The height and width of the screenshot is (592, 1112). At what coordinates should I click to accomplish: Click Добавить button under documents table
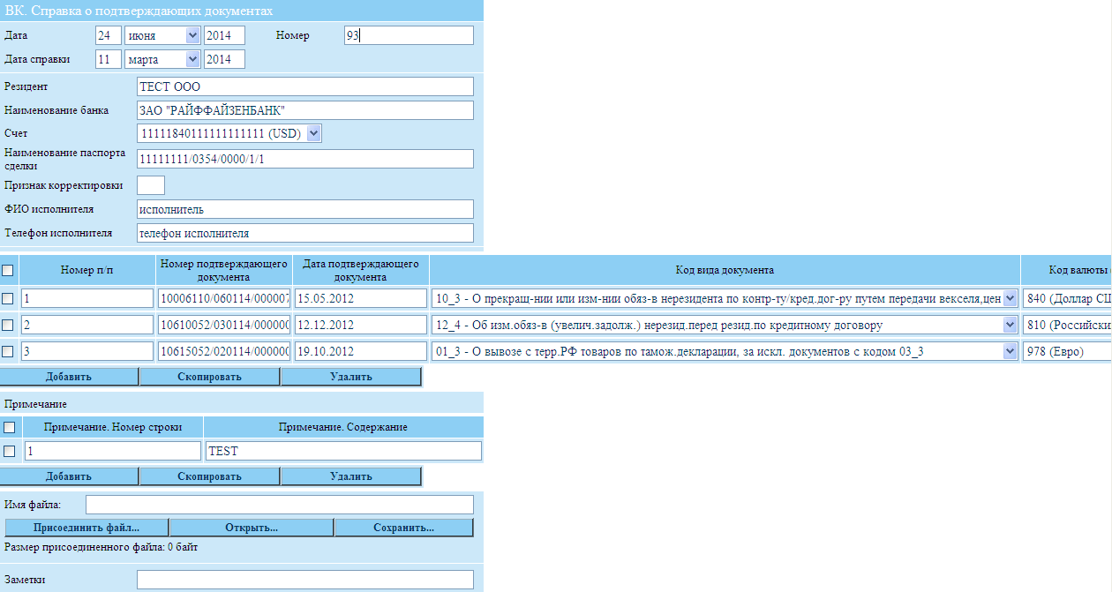tap(69, 377)
